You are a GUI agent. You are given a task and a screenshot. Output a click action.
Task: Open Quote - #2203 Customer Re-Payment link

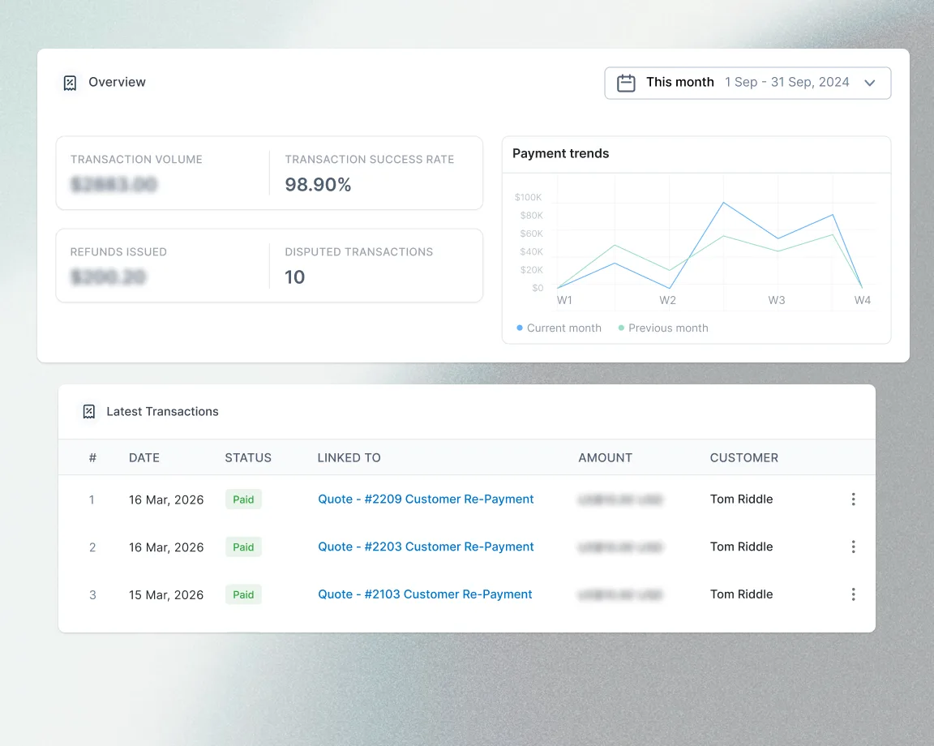[426, 547]
